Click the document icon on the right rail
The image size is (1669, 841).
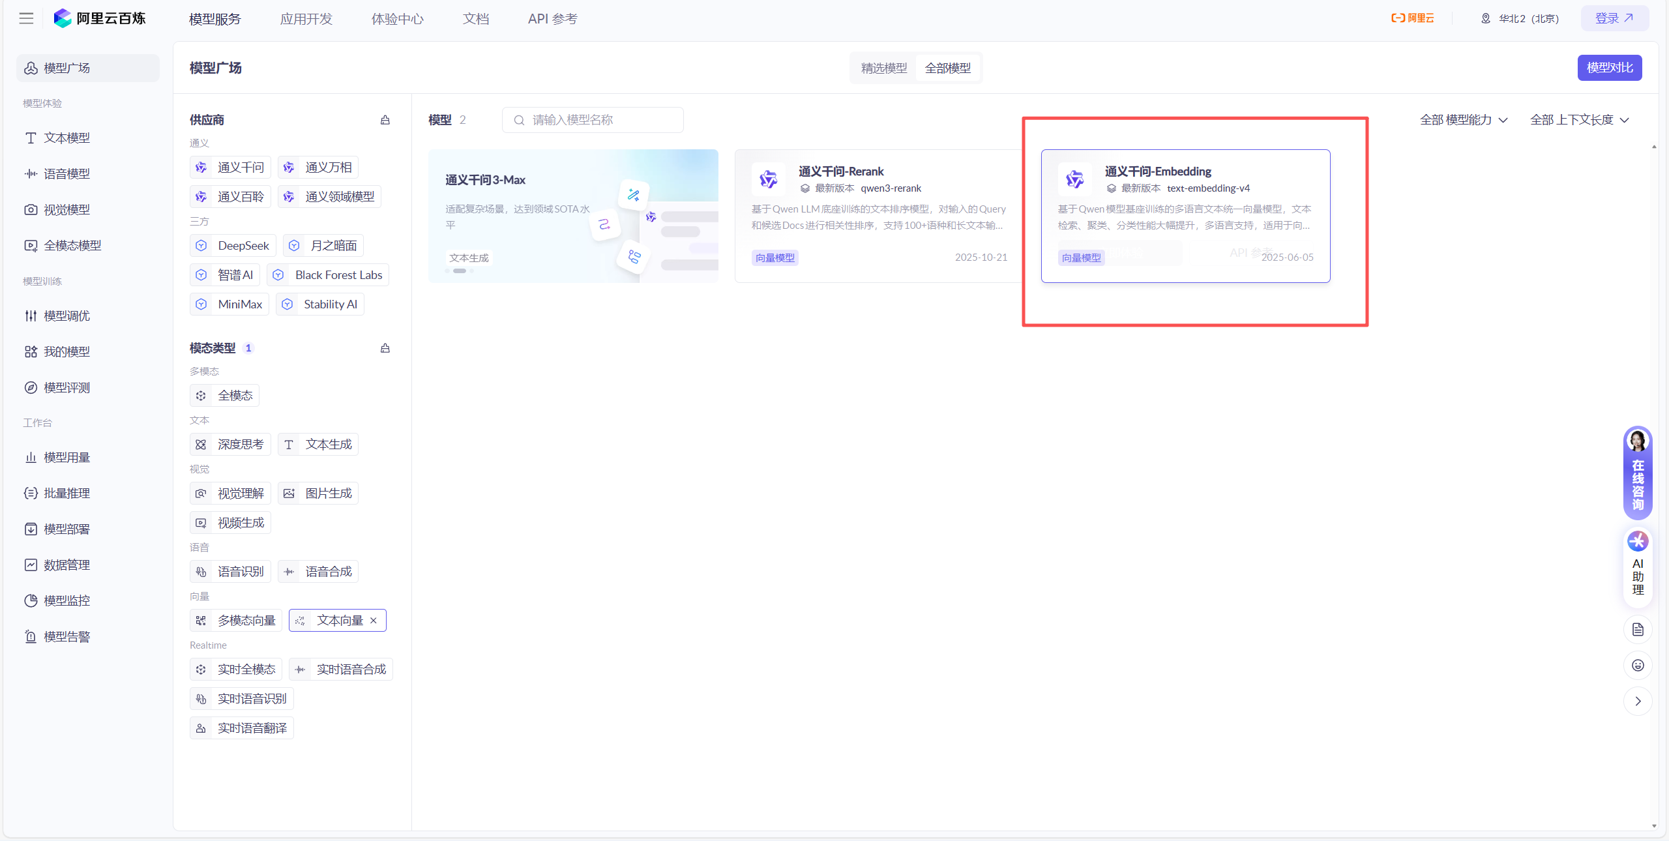1638,630
